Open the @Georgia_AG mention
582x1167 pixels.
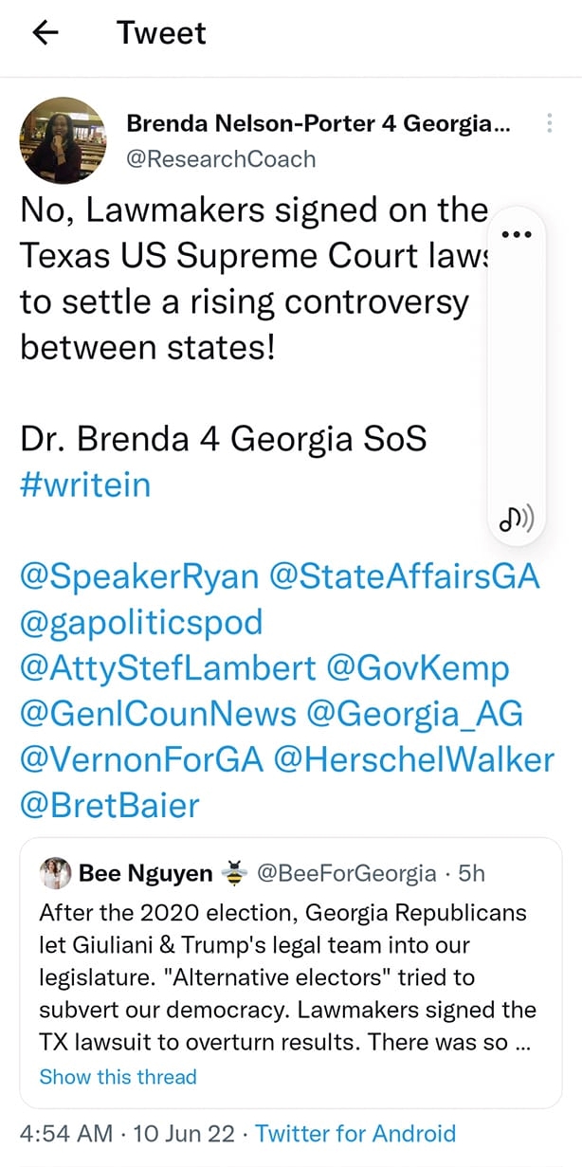[415, 713]
